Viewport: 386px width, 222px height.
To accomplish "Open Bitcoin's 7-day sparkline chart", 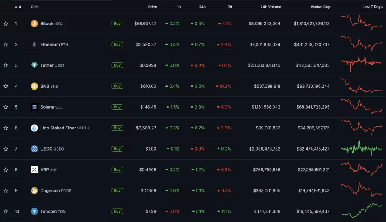I will [x=361, y=23].
